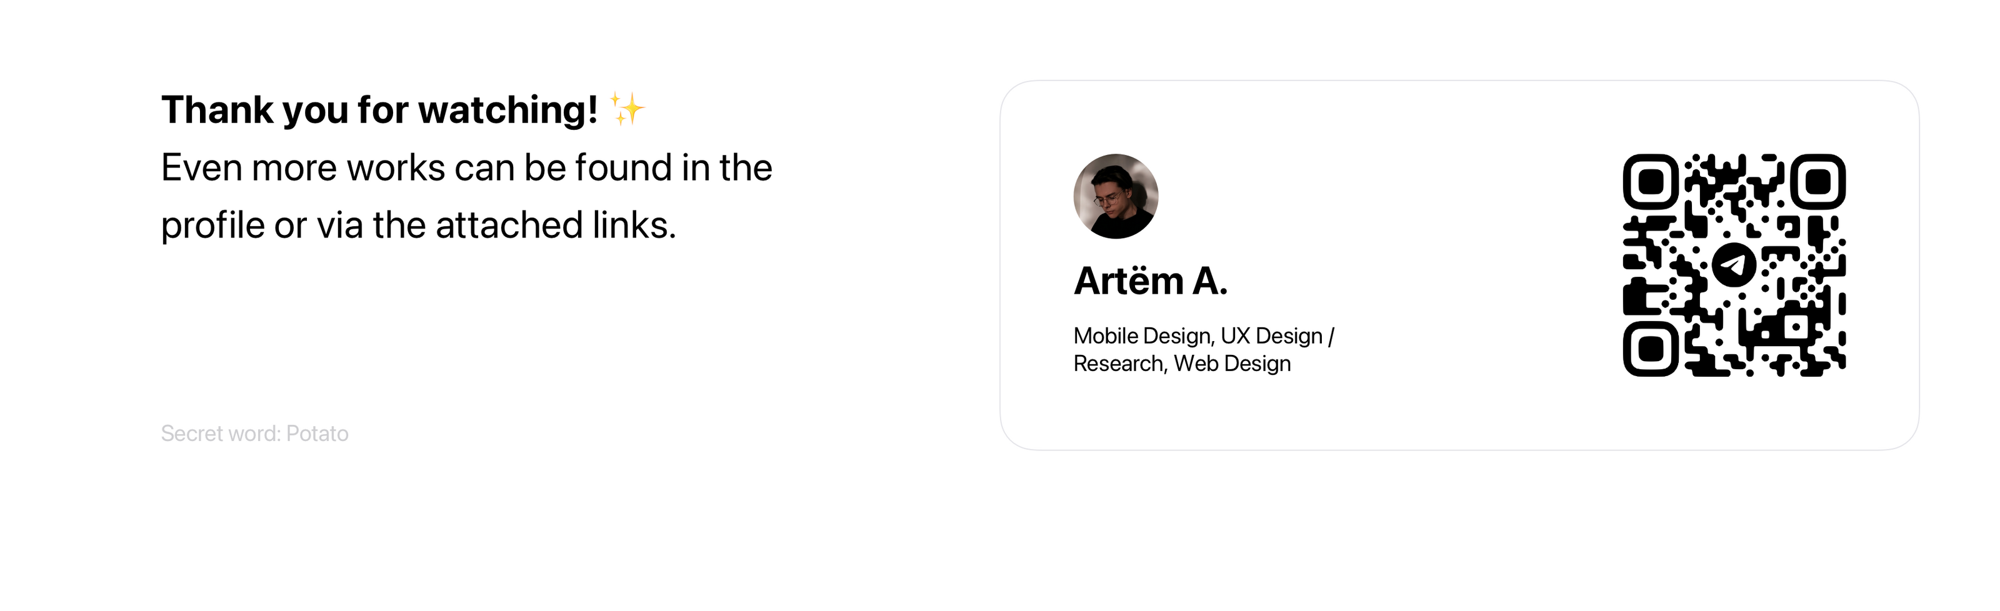Click the "attached links." phrase
This screenshot has width=2000, height=611.
point(555,225)
